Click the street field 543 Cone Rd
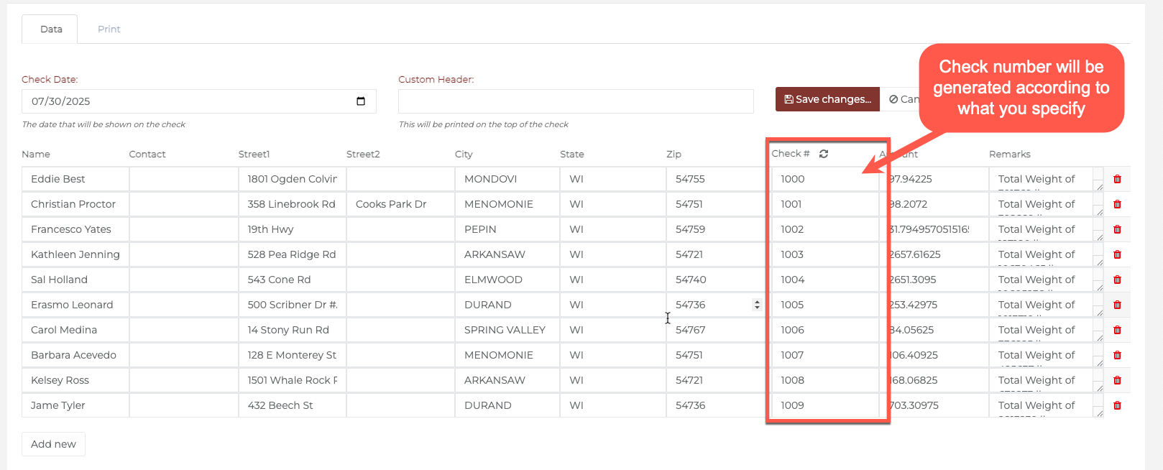Viewport: 1163px width, 470px height. click(292, 280)
